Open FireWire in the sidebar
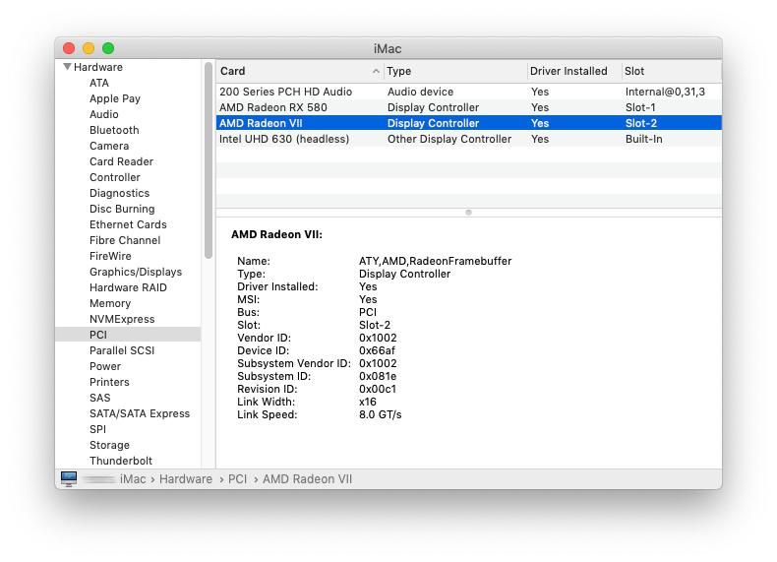The width and height of the screenshot is (777, 562). point(110,257)
